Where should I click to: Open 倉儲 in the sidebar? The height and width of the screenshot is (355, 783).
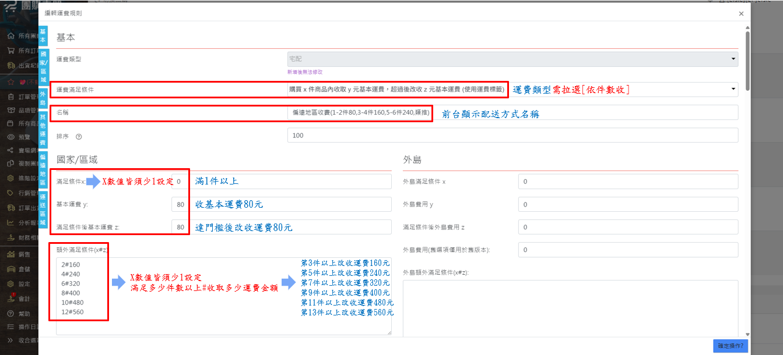point(10,269)
